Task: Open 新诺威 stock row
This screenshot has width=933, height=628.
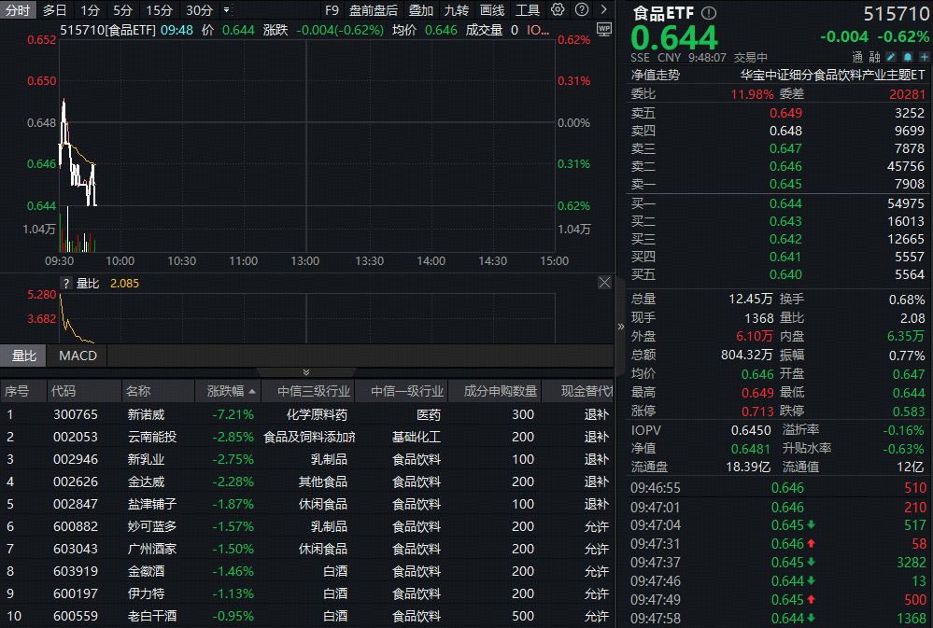Action: pos(145,414)
